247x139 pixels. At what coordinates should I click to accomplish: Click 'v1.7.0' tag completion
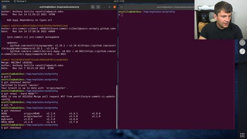73,122
